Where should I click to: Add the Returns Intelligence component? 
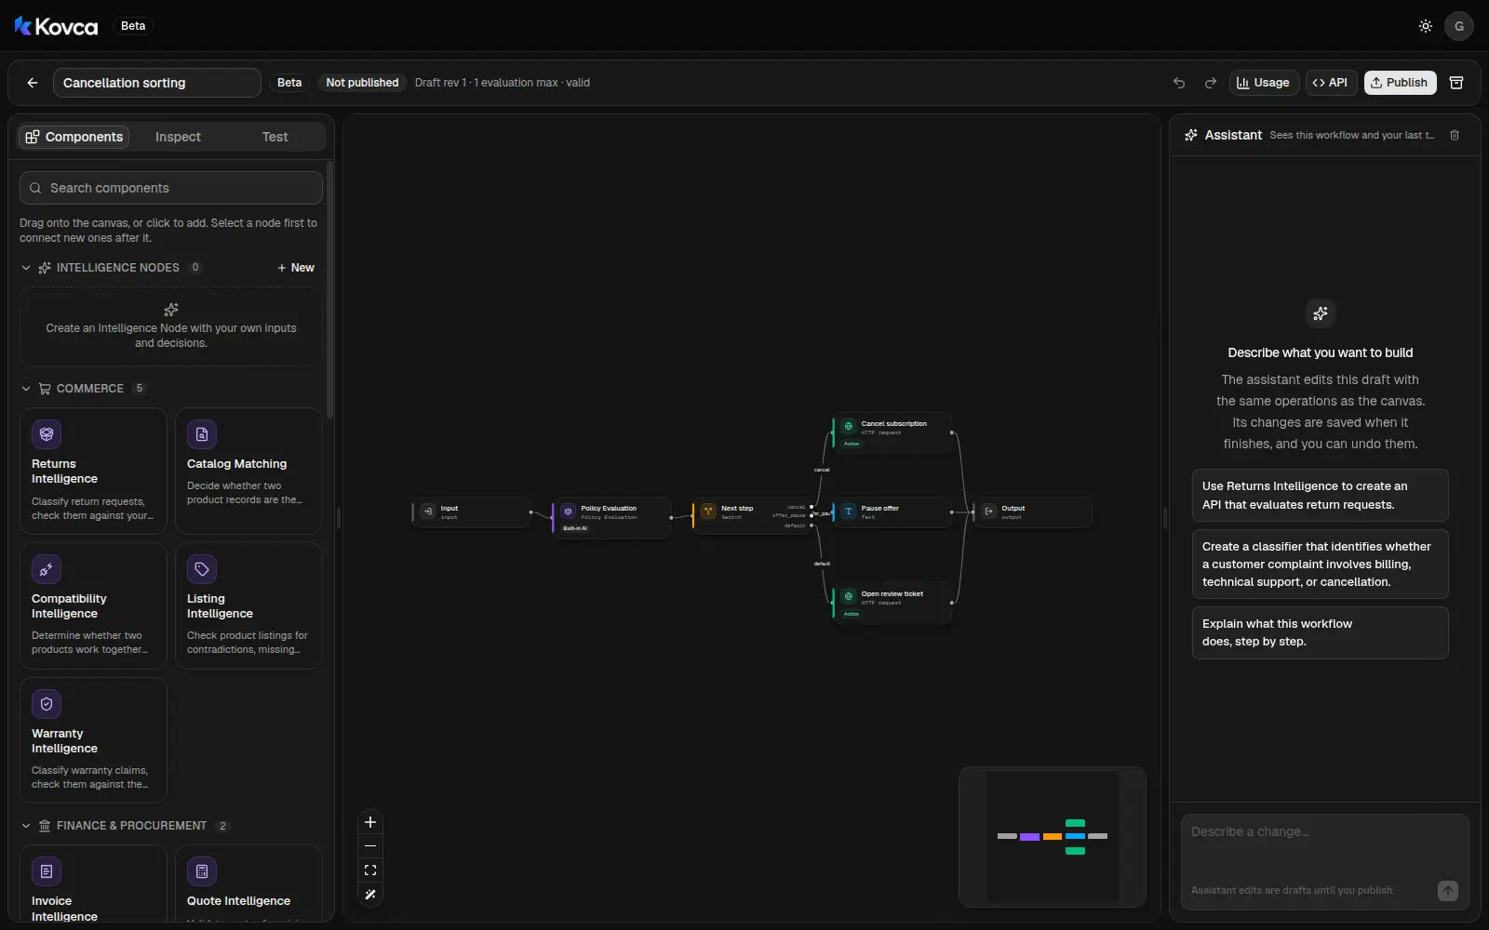[x=93, y=472]
